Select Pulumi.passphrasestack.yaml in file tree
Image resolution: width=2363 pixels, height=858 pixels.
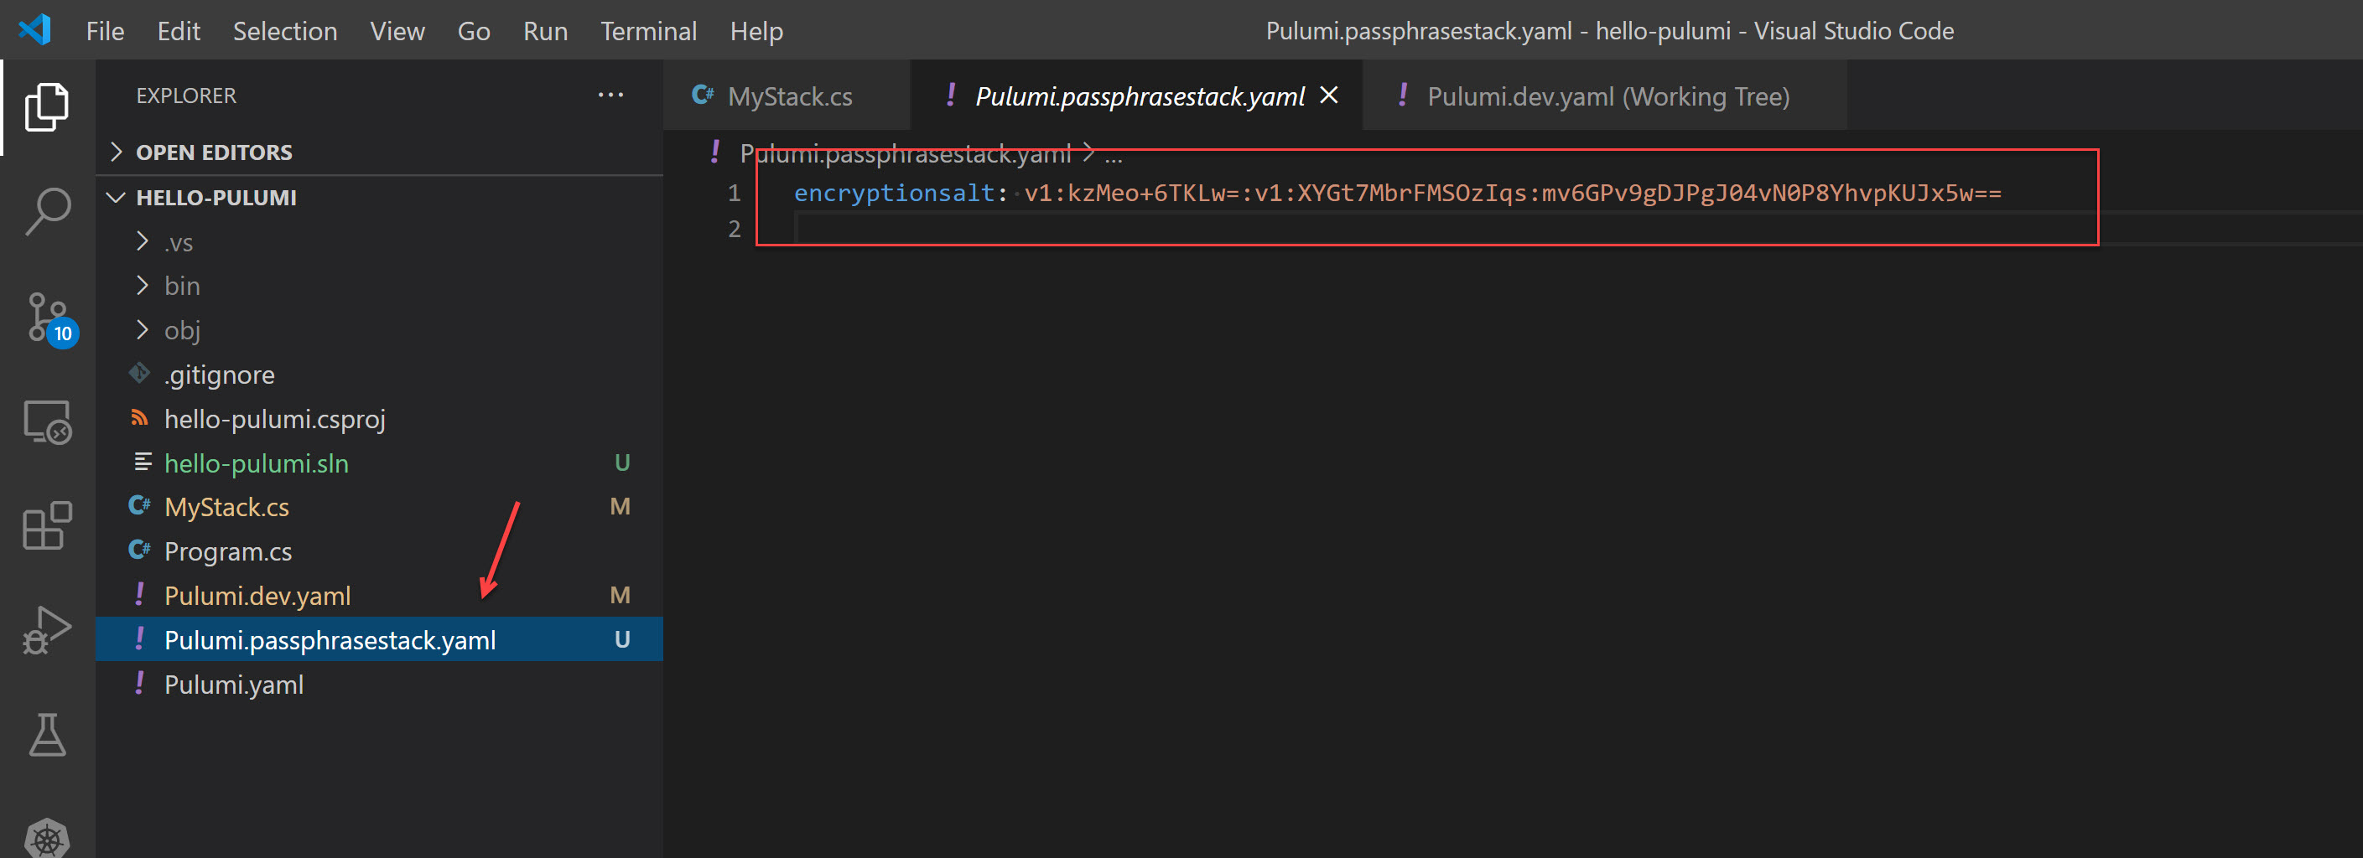click(x=379, y=639)
